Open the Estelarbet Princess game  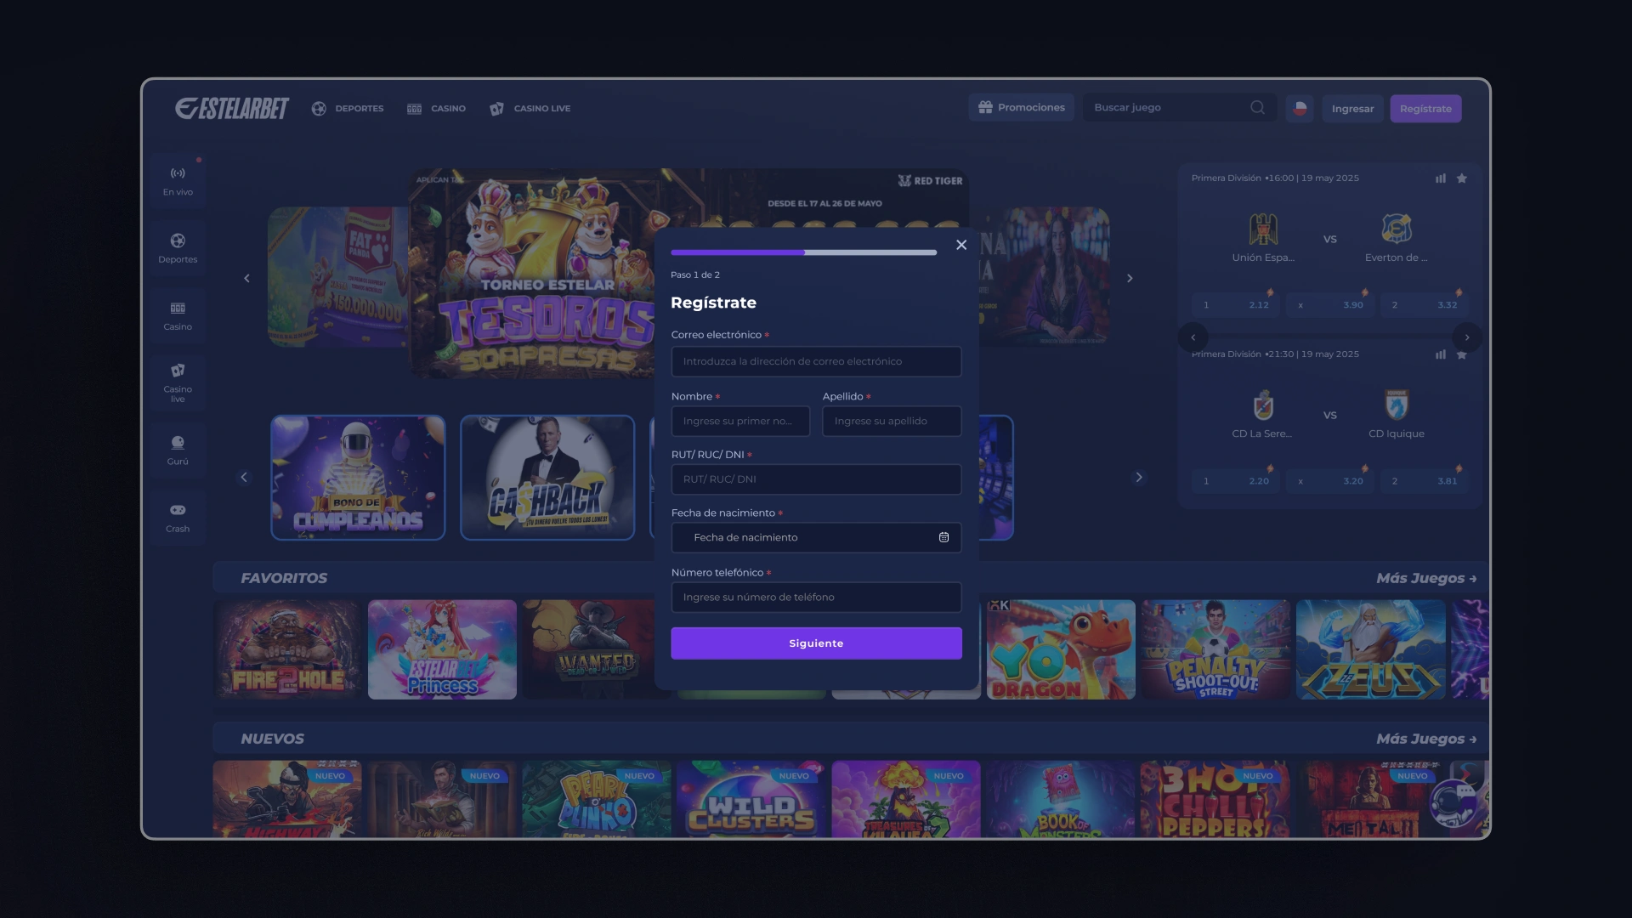coord(442,649)
